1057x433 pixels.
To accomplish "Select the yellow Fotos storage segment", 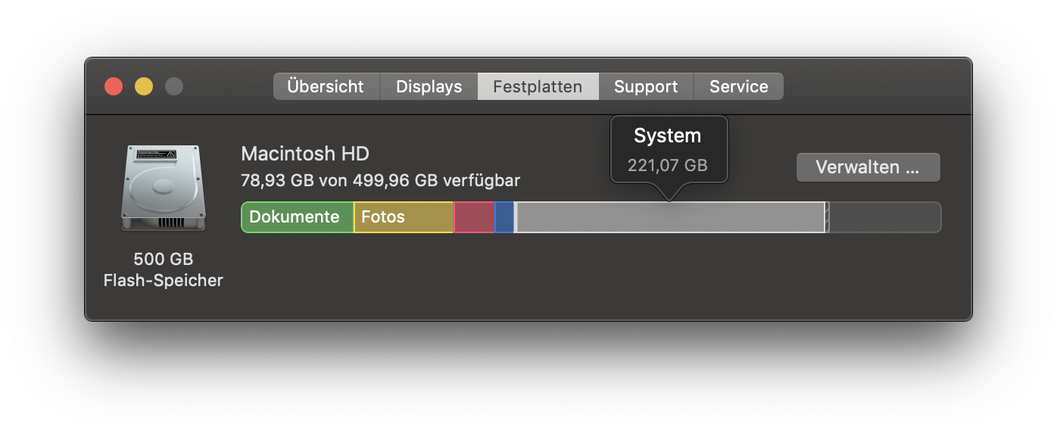I will click(404, 217).
